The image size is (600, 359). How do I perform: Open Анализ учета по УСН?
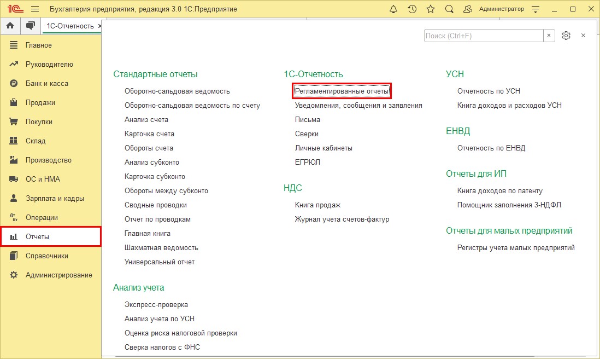(159, 319)
